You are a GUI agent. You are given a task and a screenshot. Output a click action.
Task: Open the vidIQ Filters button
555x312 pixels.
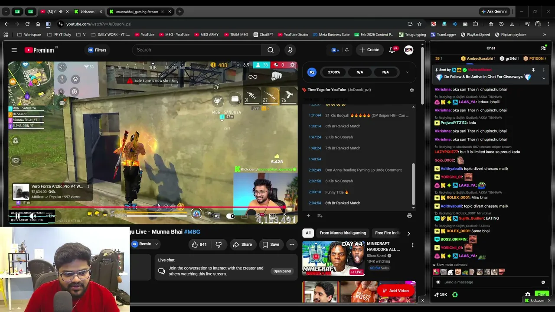point(97,50)
